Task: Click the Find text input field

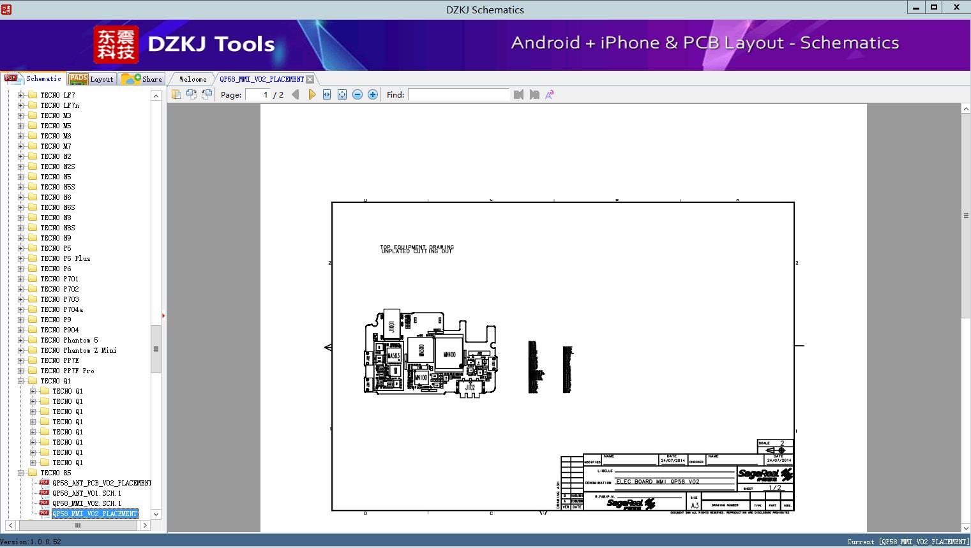Action: (x=458, y=94)
